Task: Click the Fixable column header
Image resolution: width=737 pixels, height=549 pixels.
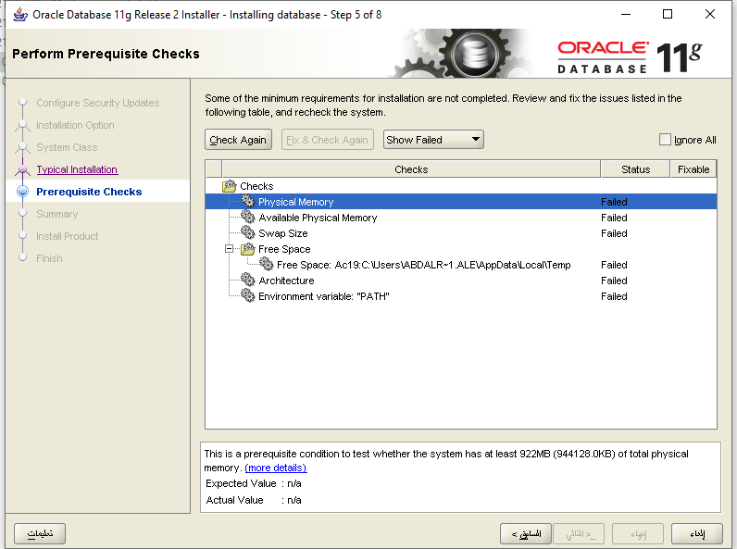Action: [x=693, y=169]
